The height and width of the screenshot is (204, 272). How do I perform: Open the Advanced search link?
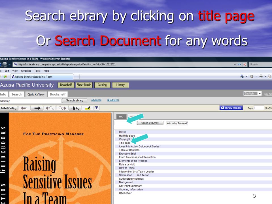coord(96,100)
